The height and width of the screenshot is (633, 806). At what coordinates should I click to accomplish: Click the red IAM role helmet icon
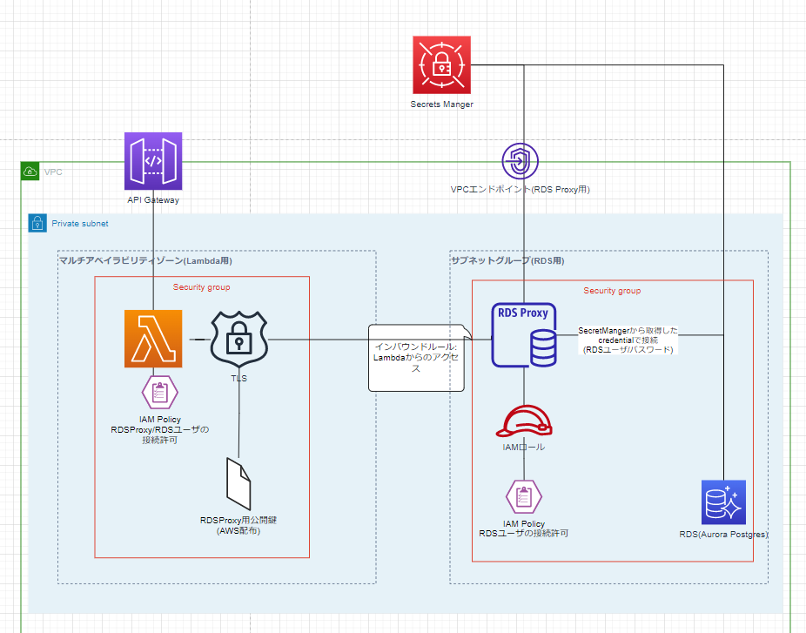[x=524, y=421]
